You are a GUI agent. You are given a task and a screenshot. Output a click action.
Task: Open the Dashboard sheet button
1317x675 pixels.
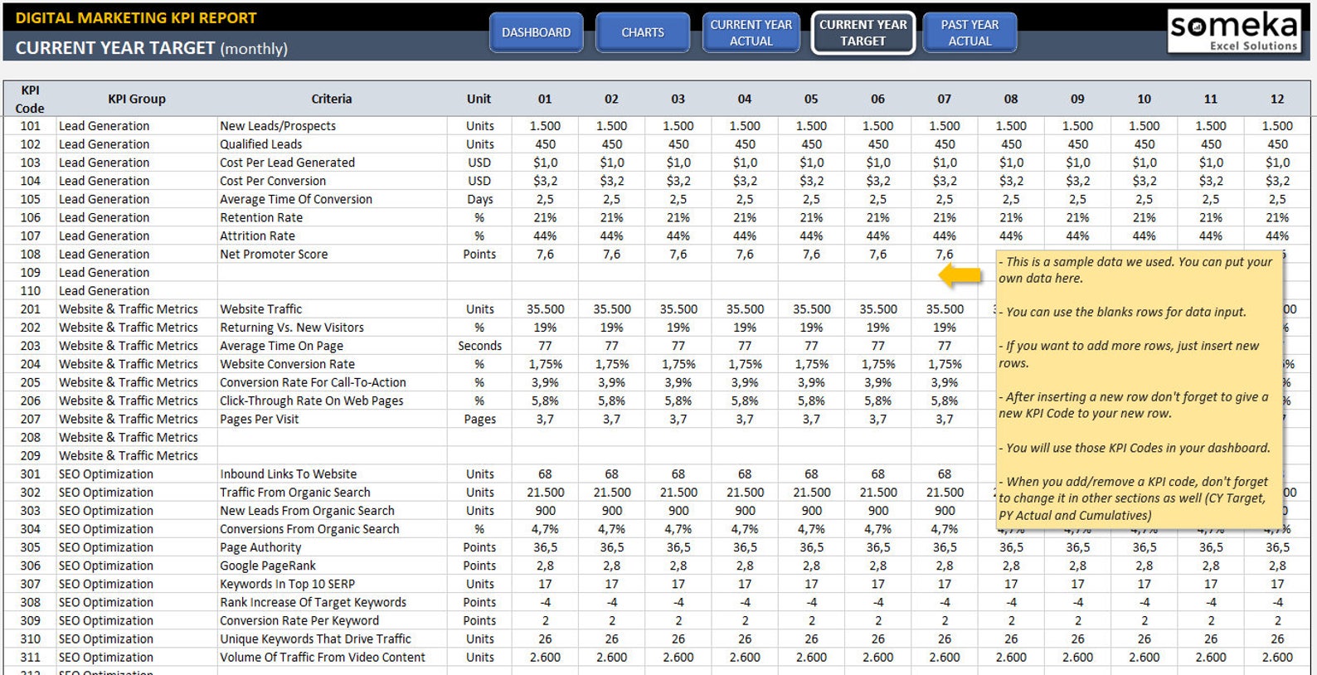point(536,32)
